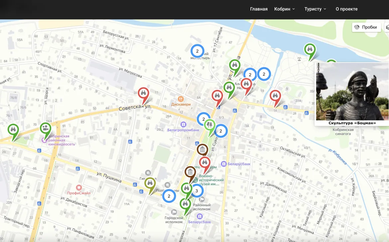The height and width of the screenshot is (242, 389).
Task: Click the green people-group marker near Кобринская киновидеосеть
Action: [45, 128]
